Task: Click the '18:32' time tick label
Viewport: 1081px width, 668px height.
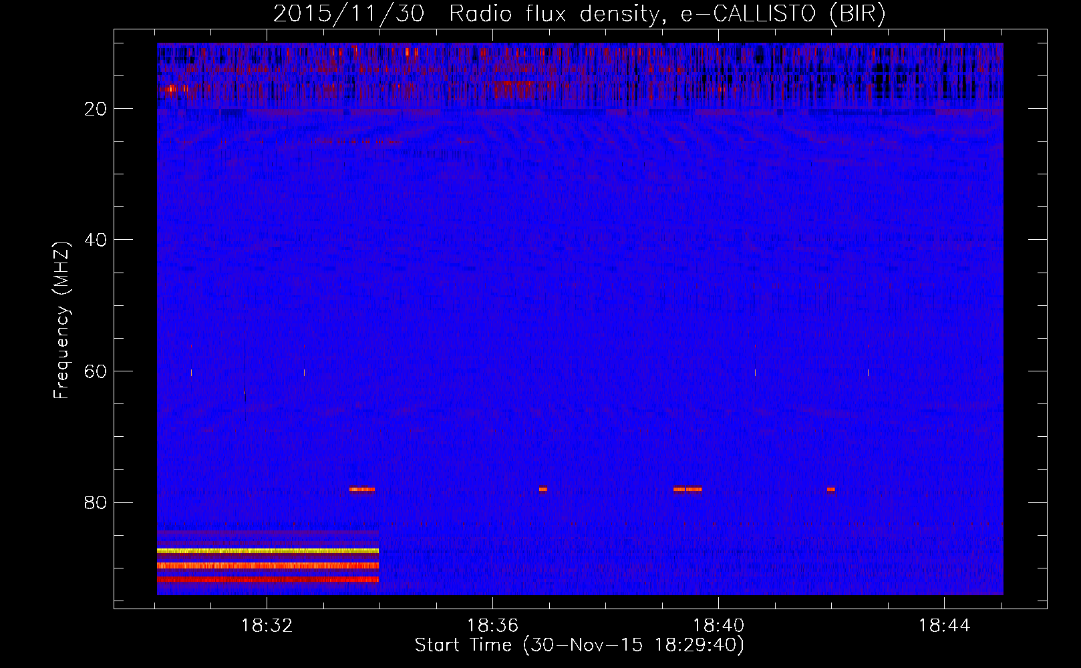Action: (x=267, y=626)
